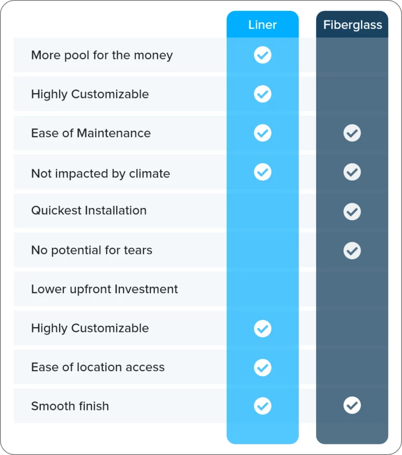Click Liner checkmark for Not impacted by climate

point(262,172)
